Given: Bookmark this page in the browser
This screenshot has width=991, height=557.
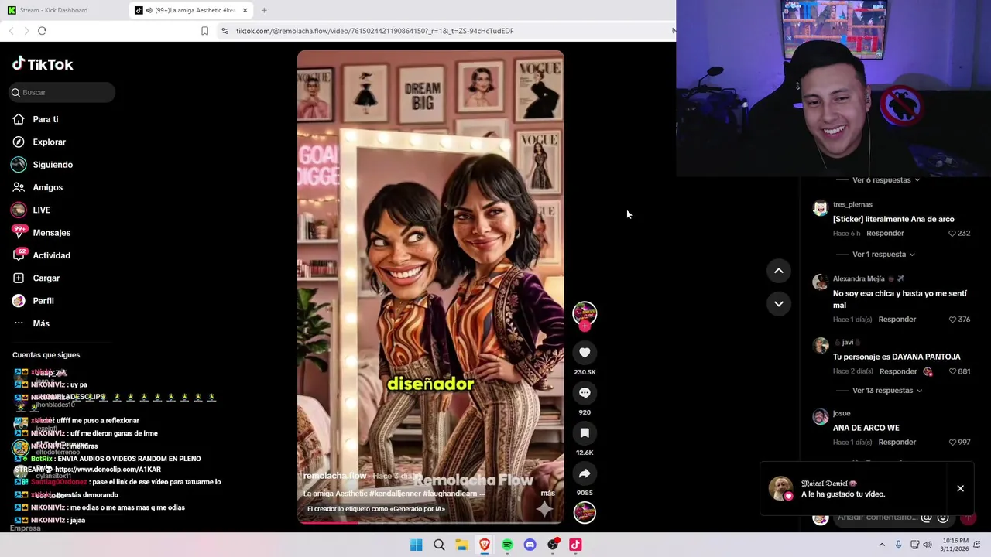Looking at the screenshot, I should (x=204, y=31).
